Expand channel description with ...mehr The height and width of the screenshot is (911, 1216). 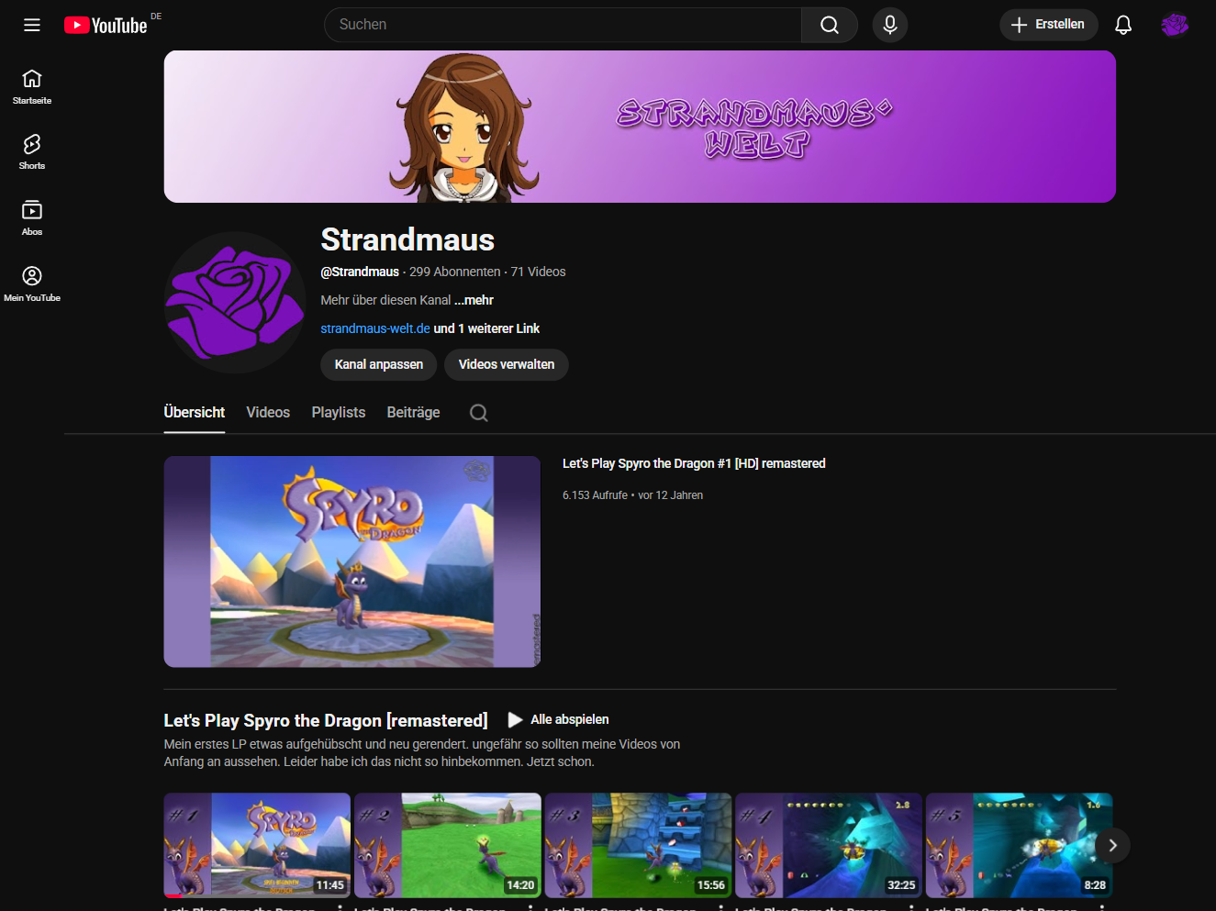click(x=474, y=300)
